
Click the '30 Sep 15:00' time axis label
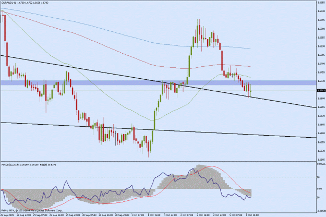click(105, 215)
